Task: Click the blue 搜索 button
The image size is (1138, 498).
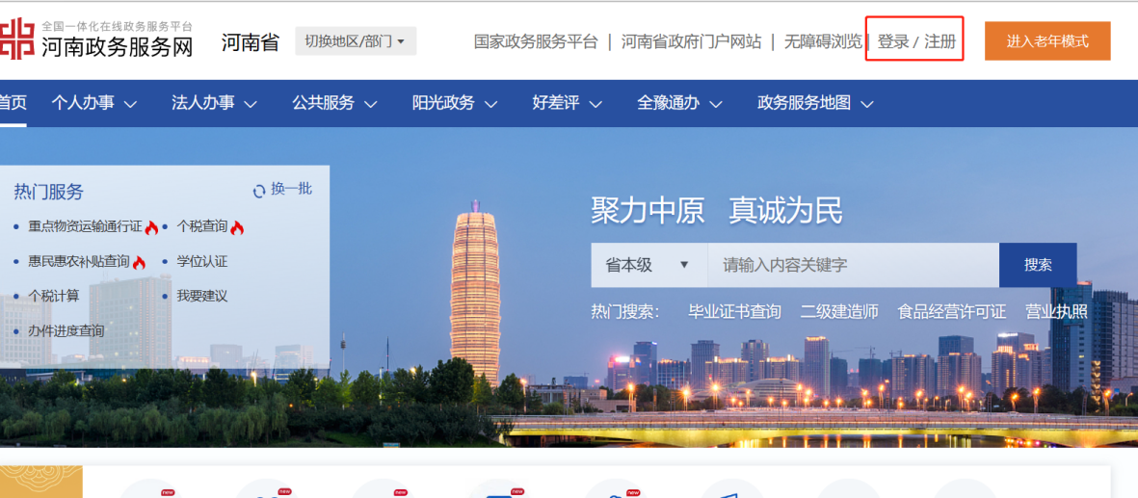Action: click(x=1037, y=265)
